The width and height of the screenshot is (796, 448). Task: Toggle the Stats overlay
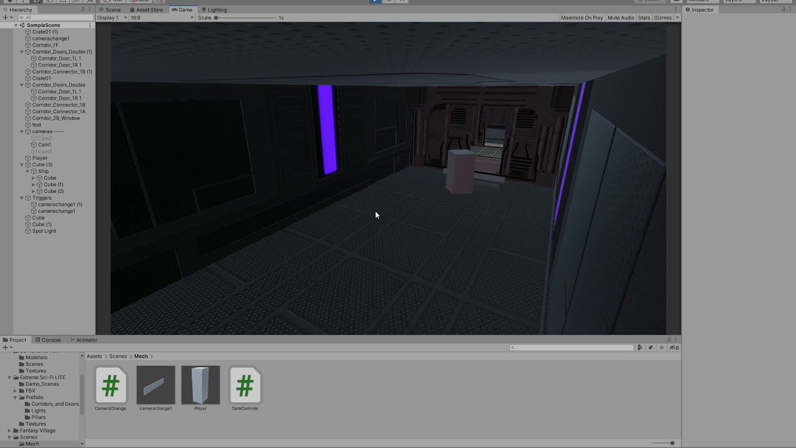point(644,17)
